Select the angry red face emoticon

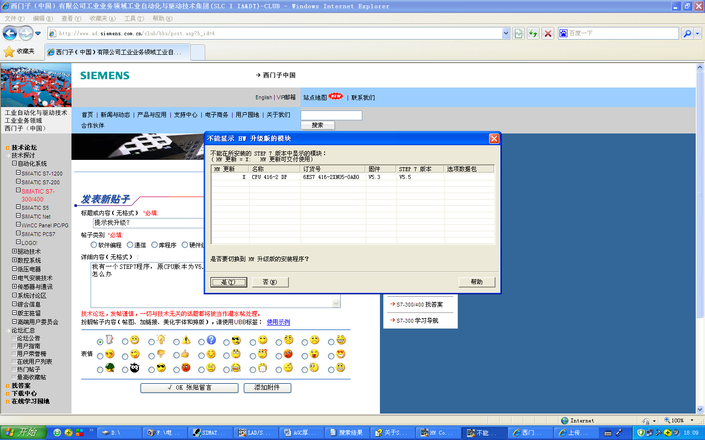click(x=186, y=367)
